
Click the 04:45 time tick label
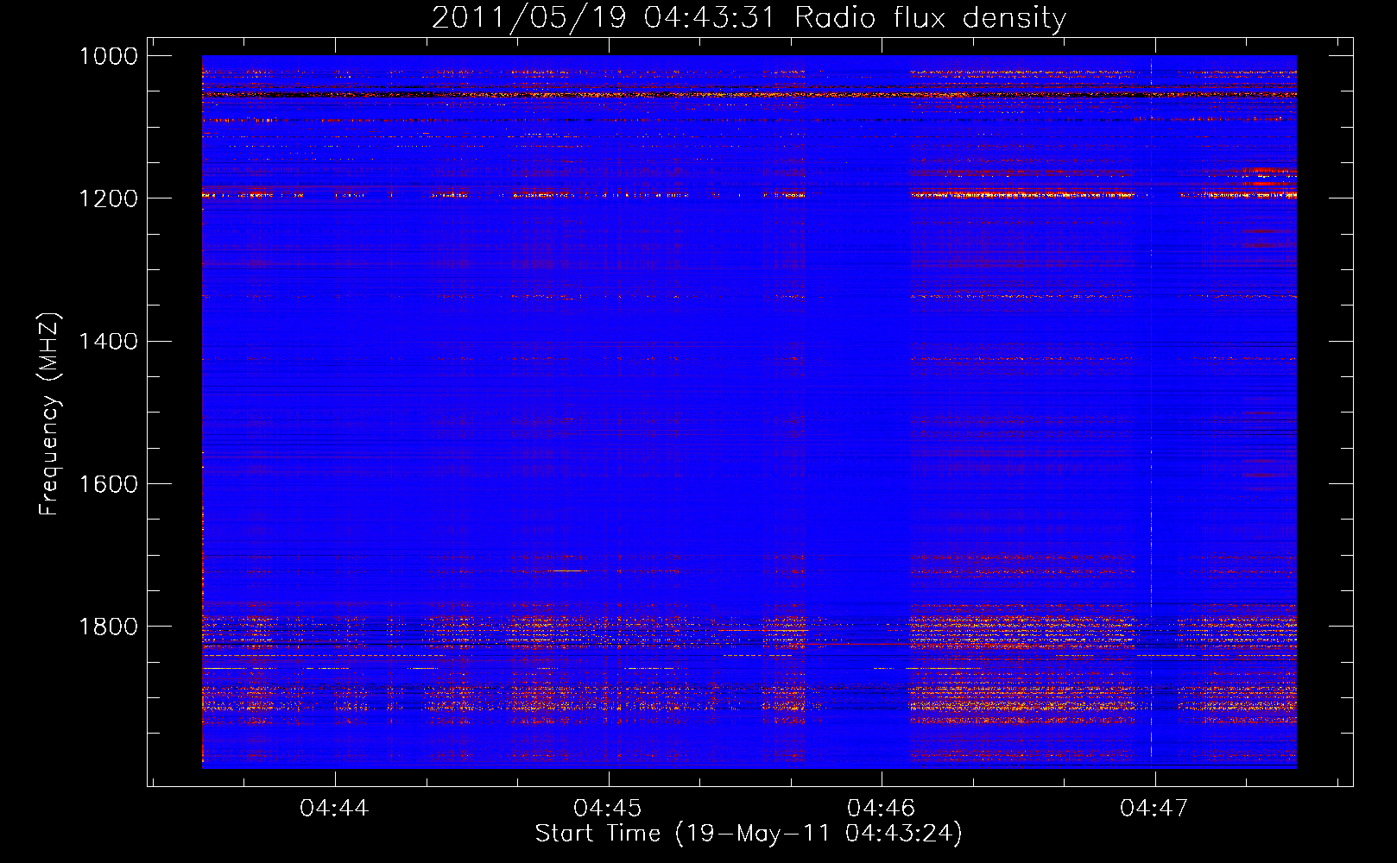coord(608,809)
